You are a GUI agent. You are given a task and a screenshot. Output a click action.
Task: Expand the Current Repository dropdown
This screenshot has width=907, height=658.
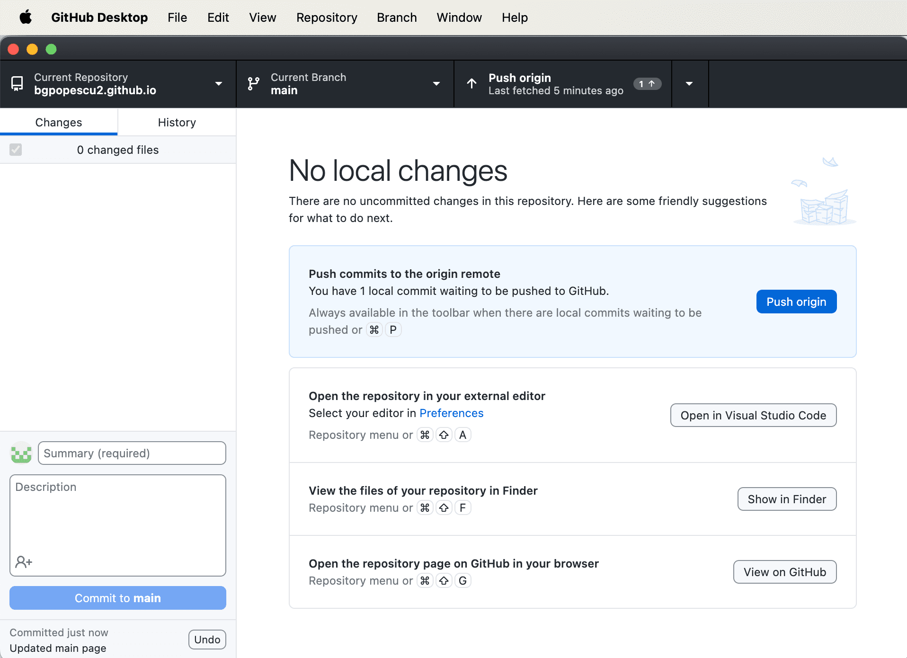point(218,84)
